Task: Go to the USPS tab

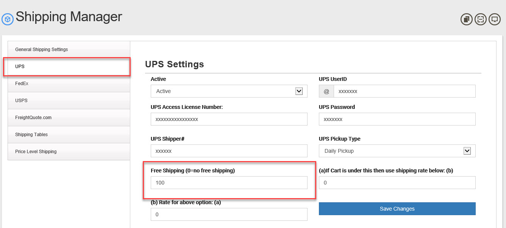Action: (x=21, y=101)
